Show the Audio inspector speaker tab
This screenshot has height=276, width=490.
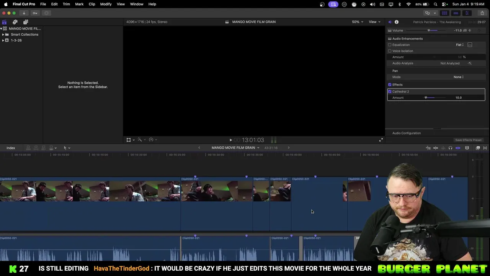tap(390, 22)
